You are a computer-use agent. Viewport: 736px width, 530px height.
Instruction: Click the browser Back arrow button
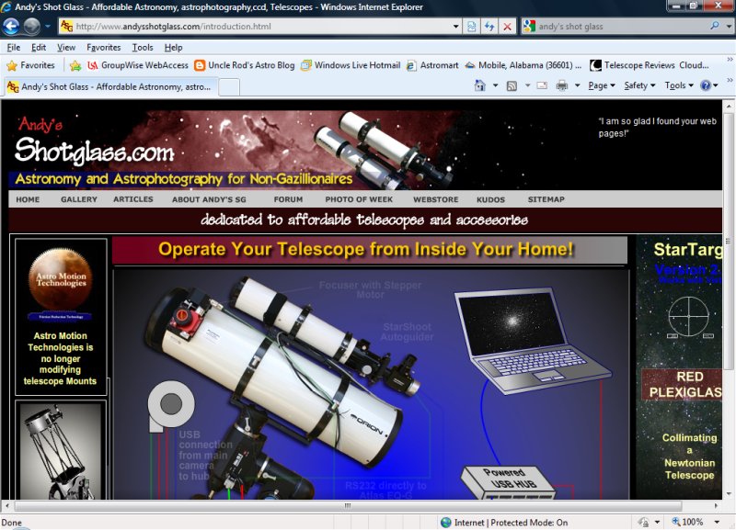11,27
